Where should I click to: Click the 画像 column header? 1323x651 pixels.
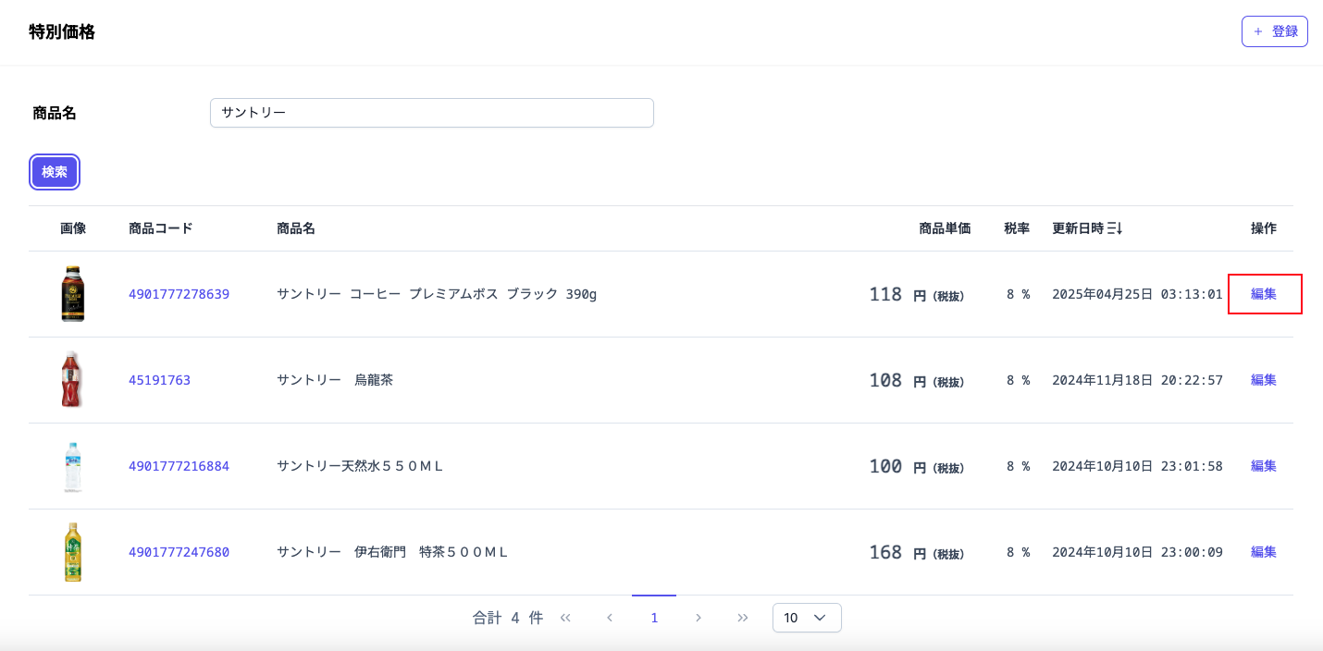pyautogui.click(x=73, y=228)
